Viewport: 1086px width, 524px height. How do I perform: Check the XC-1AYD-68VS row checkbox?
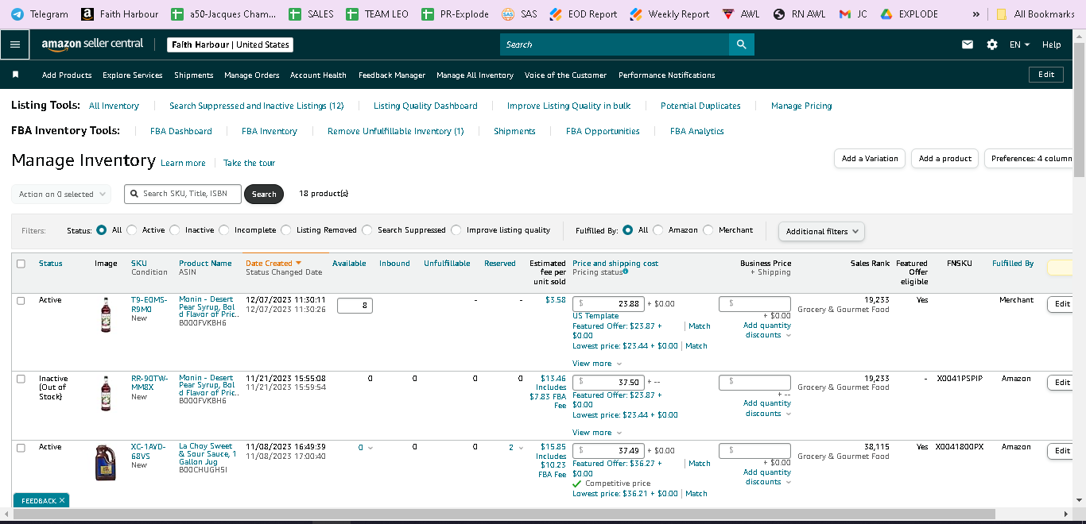pyautogui.click(x=21, y=447)
